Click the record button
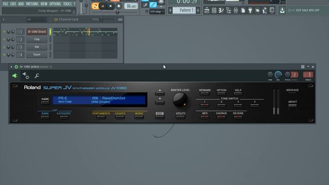 pos(119,6)
